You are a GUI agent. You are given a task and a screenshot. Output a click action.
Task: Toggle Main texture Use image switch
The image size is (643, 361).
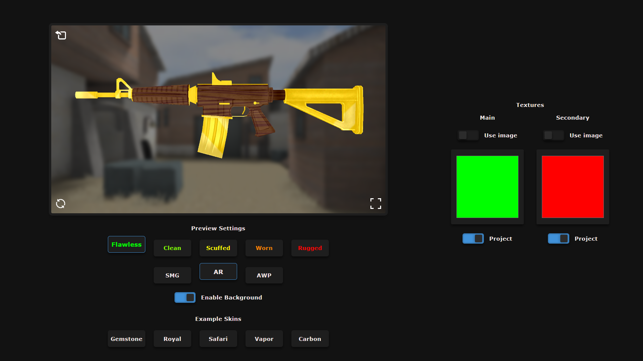click(x=468, y=135)
